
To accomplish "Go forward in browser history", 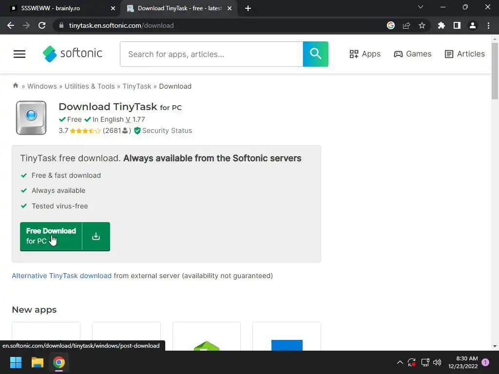I will coord(26,25).
